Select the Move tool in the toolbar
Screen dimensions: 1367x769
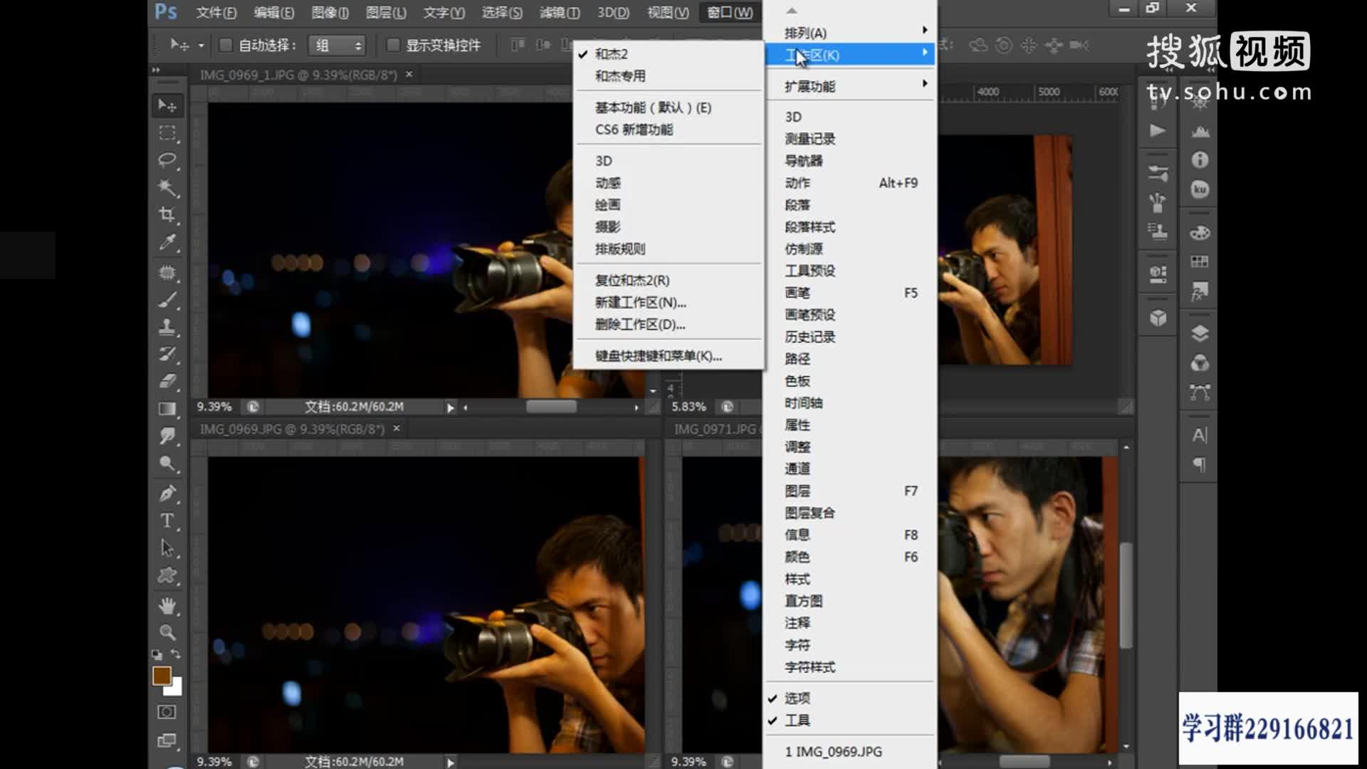pos(169,105)
